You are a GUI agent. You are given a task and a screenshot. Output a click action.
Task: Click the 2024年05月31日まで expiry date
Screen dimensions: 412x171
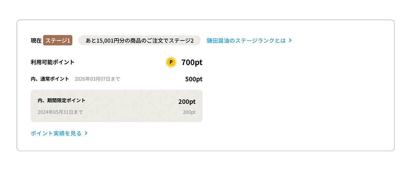point(60,112)
